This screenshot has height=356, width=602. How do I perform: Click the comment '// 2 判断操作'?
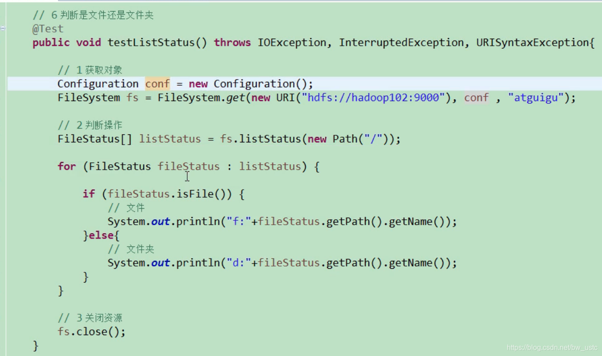90,125
